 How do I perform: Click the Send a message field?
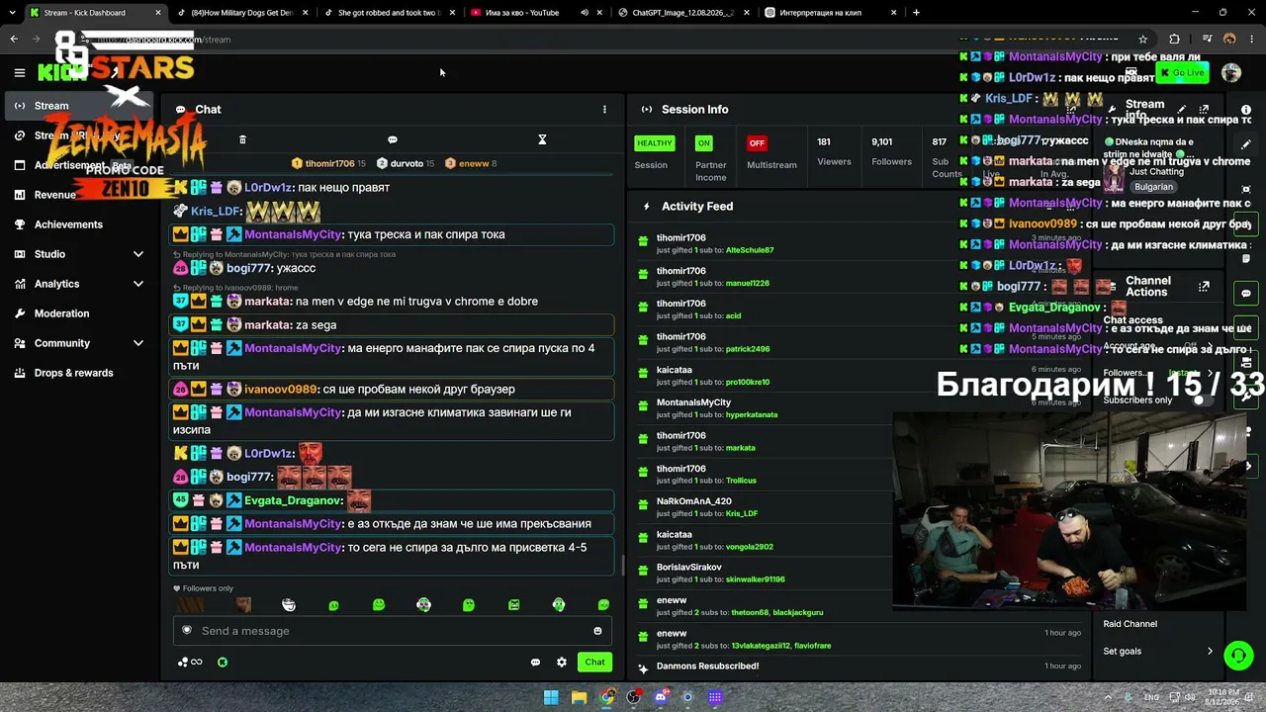(393, 631)
